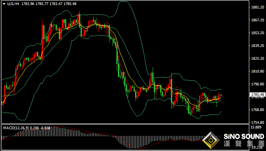Click the latest red candlestick at chart's right edge
This screenshot has width=266, height=151.
pos(221,95)
